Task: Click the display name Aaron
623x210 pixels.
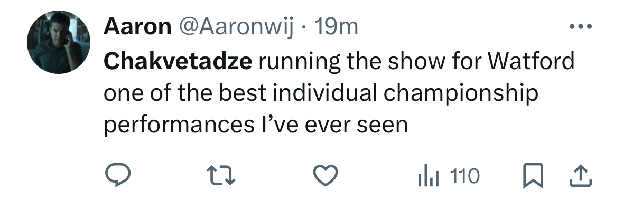Action: tap(137, 26)
